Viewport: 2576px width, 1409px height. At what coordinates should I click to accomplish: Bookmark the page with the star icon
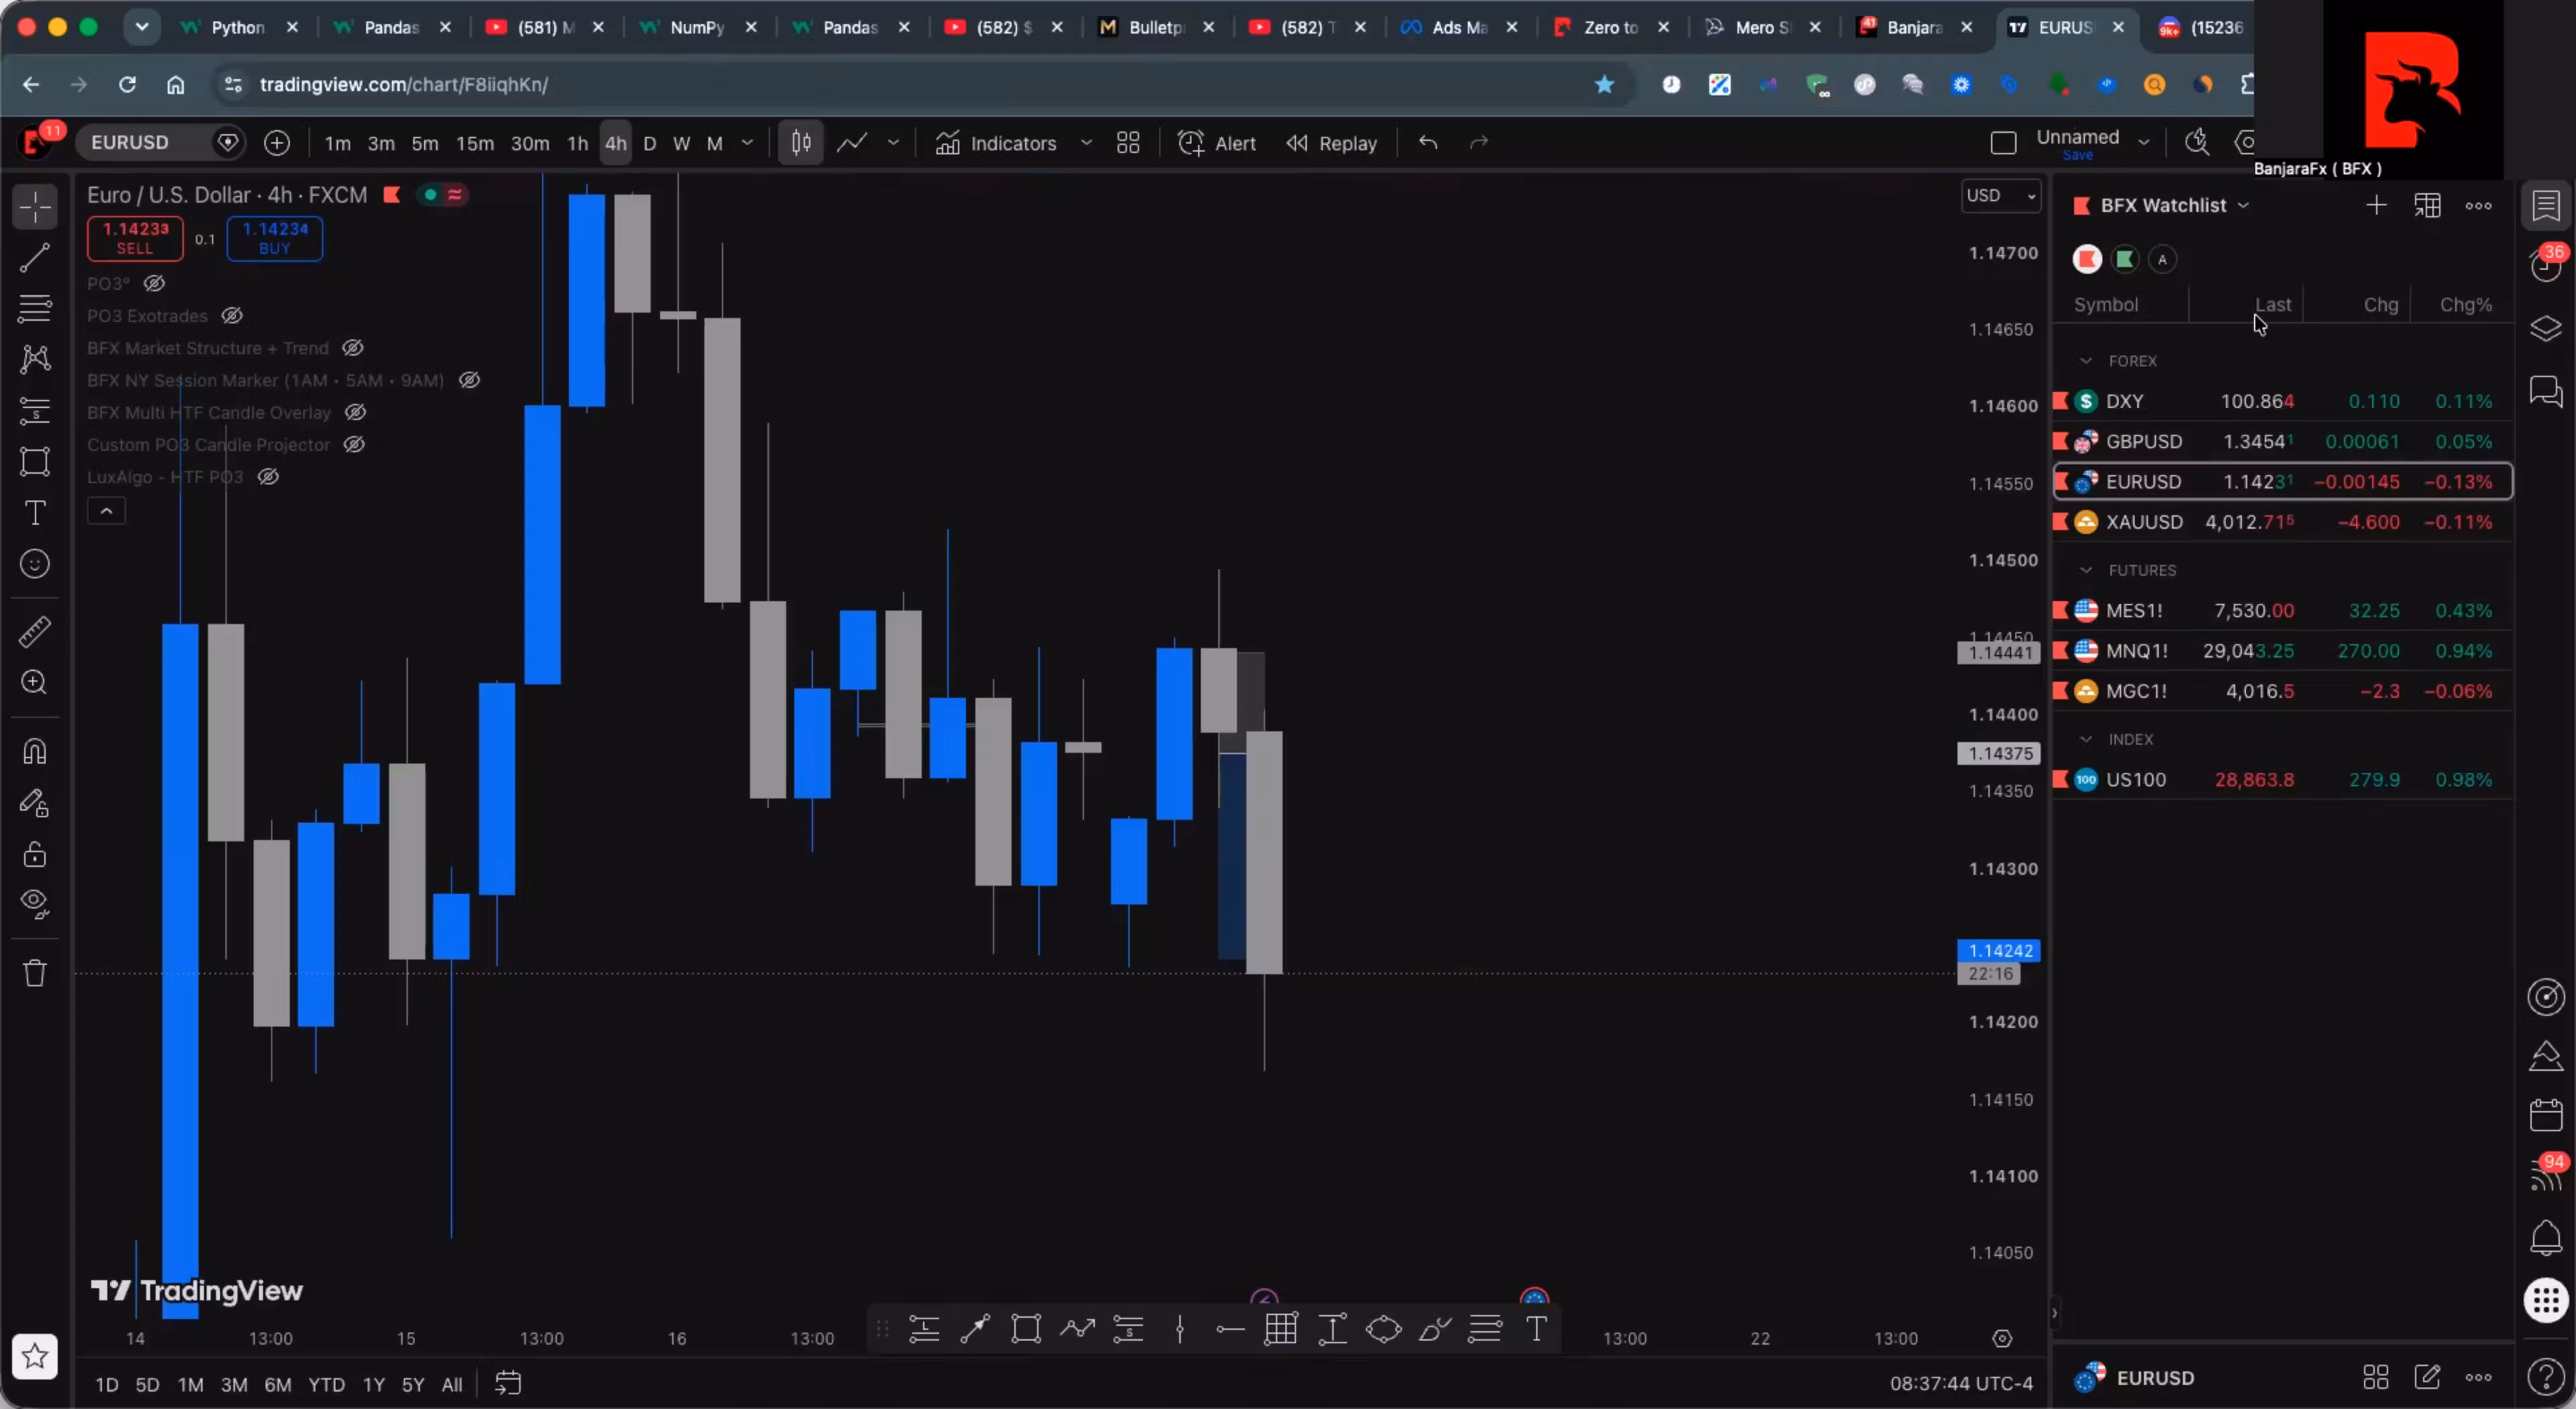(1604, 84)
